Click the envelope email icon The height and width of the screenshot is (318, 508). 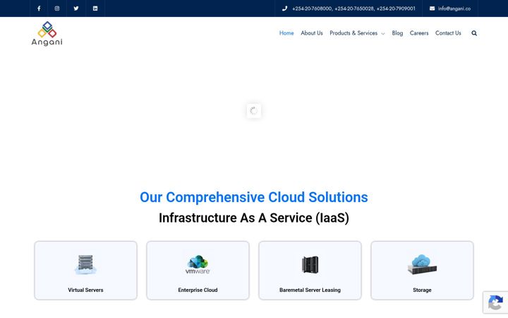pyautogui.click(x=433, y=8)
